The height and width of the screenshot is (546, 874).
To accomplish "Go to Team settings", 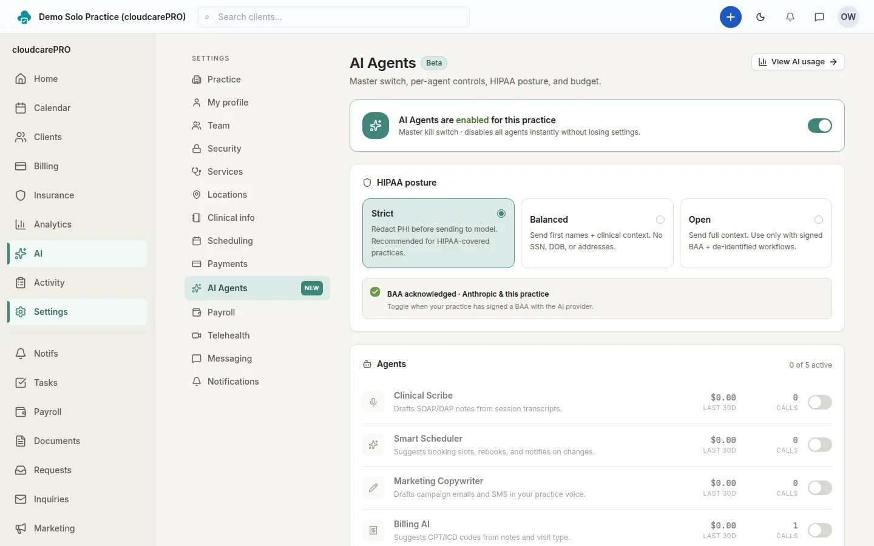I will (257, 126).
